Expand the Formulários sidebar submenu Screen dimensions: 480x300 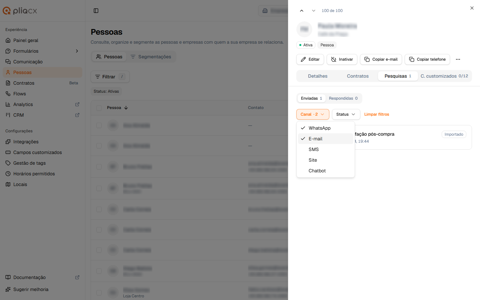pyautogui.click(x=77, y=51)
